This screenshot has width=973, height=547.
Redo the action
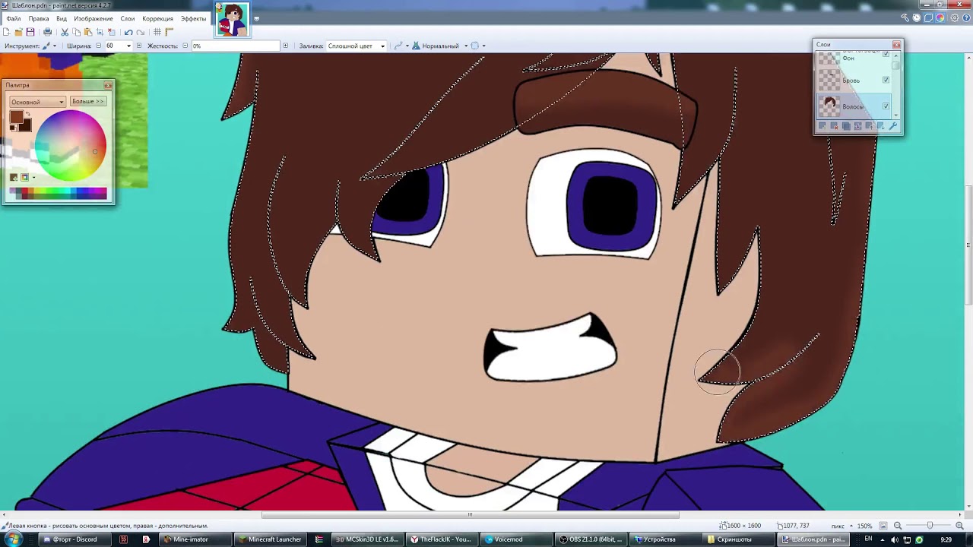pyautogui.click(x=141, y=32)
